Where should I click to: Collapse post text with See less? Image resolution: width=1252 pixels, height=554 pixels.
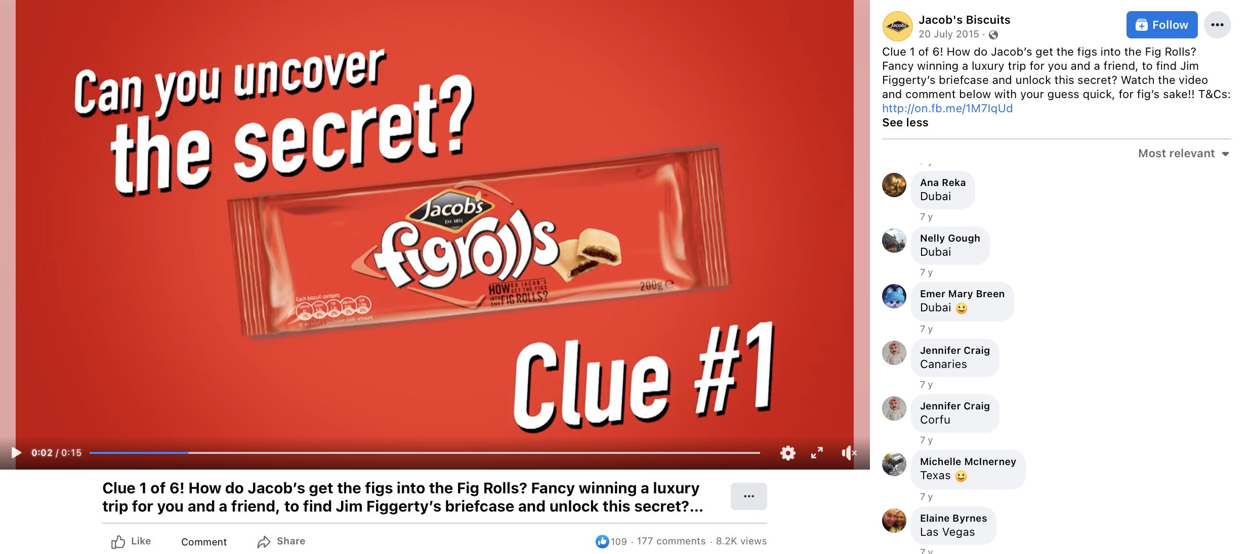[x=905, y=122]
